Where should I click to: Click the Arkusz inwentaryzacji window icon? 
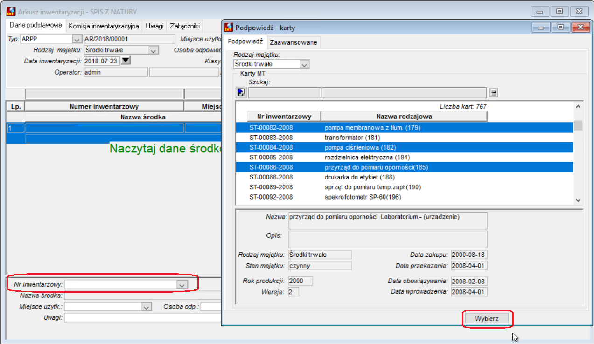[x=11, y=12]
